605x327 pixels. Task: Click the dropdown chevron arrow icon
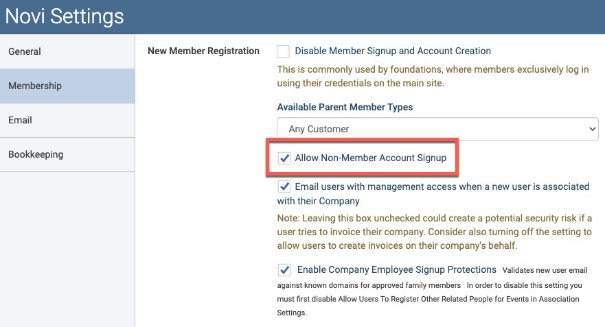tap(592, 129)
